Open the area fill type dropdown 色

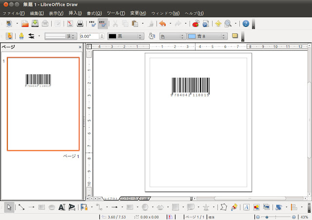click(173, 36)
